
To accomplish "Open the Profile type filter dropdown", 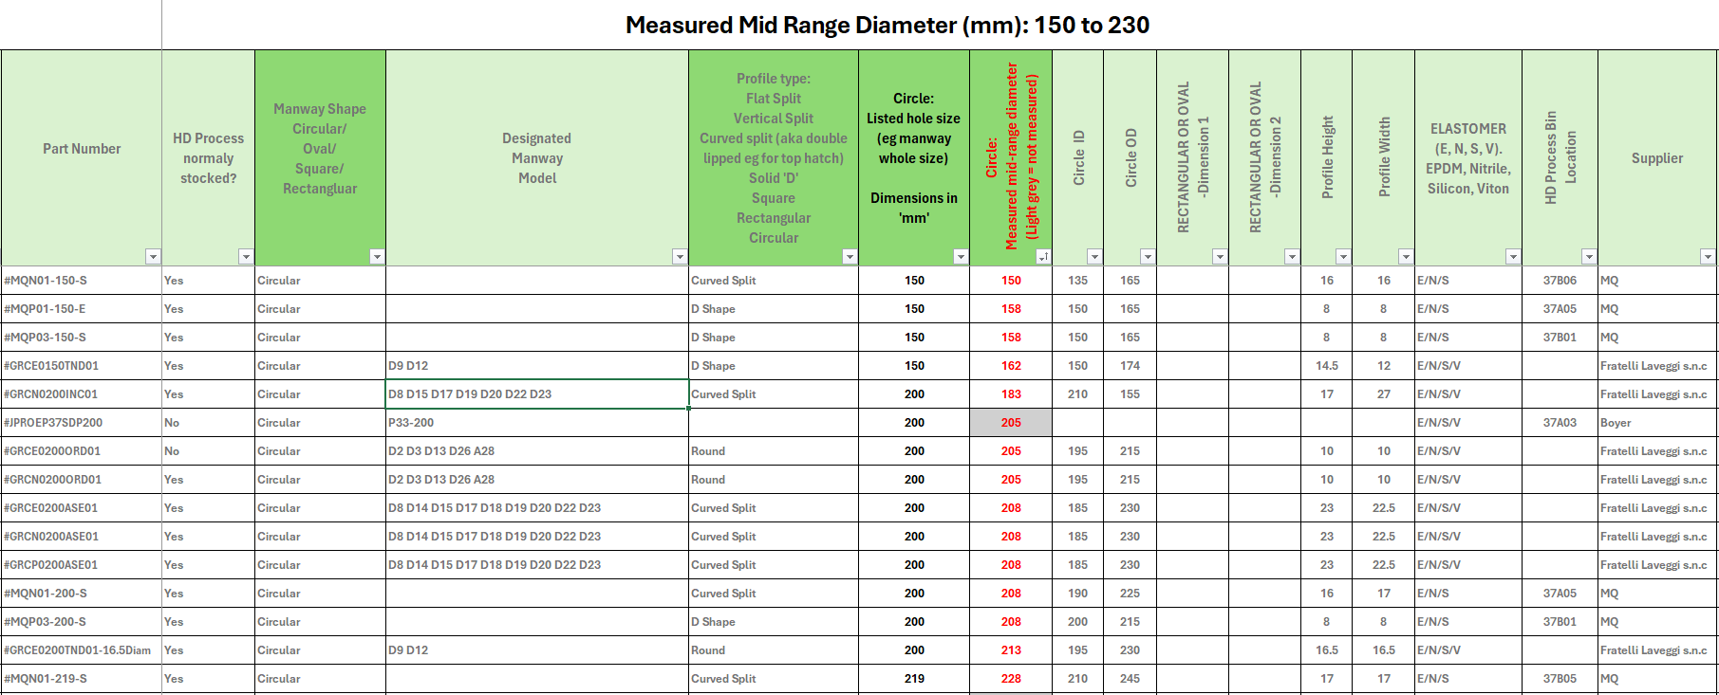I will pos(850,257).
